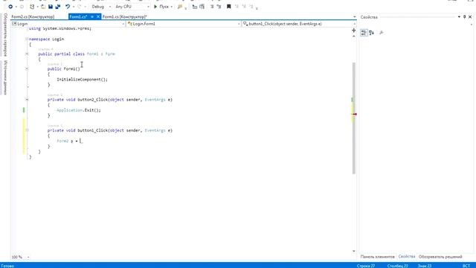Click the Строка 27 status bar entry
476x268 pixels.
coord(366,266)
